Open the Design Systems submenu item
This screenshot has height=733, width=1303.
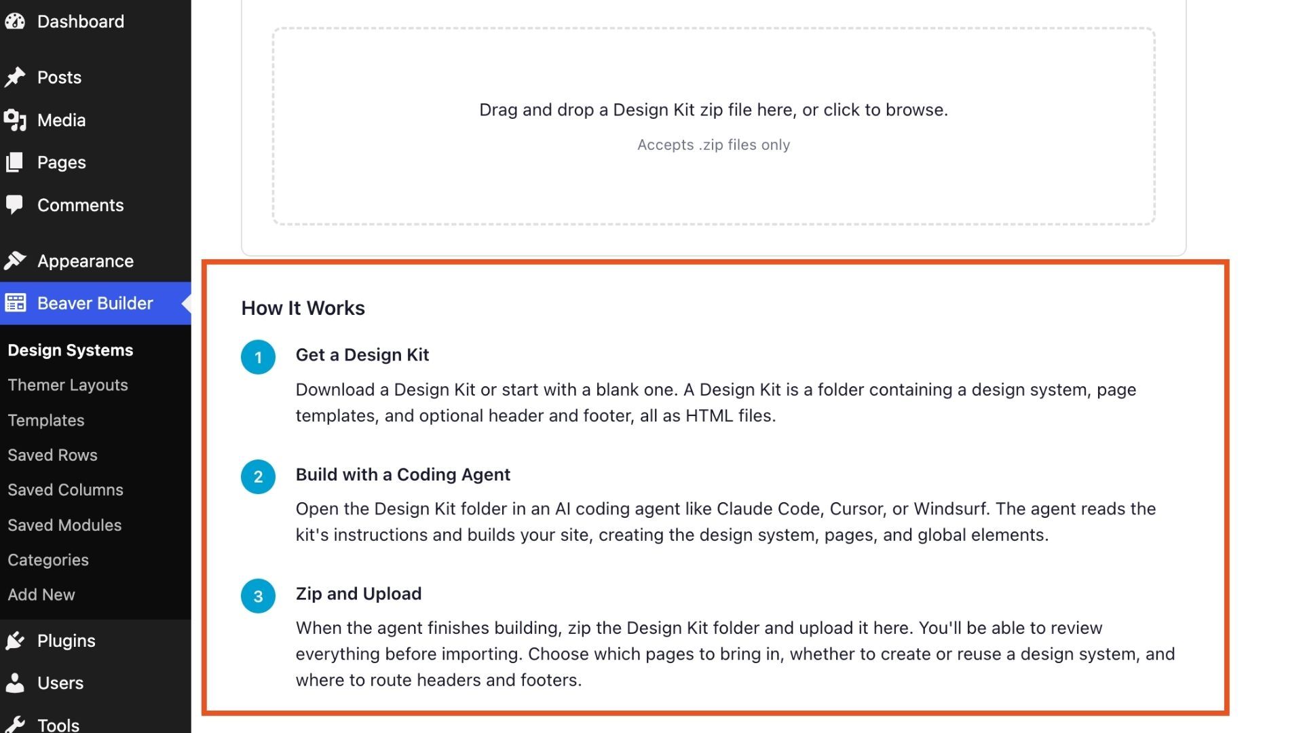click(x=71, y=350)
